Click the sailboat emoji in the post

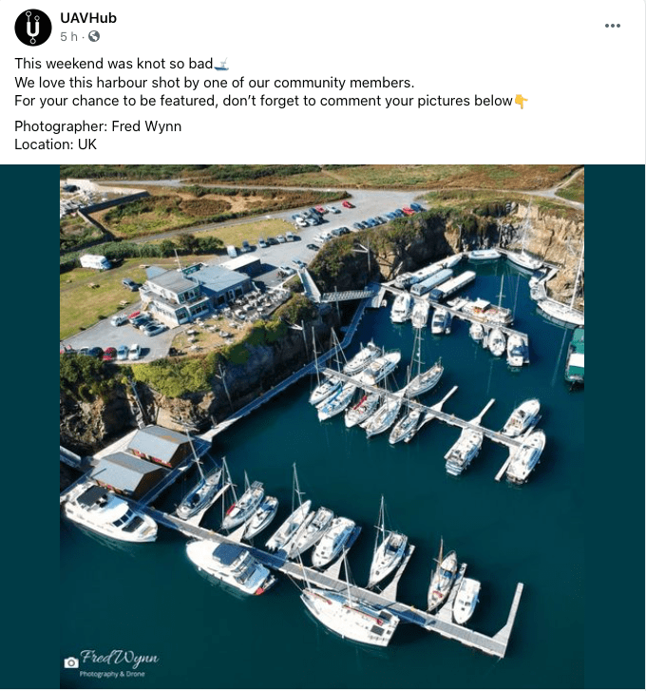(x=222, y=65)
